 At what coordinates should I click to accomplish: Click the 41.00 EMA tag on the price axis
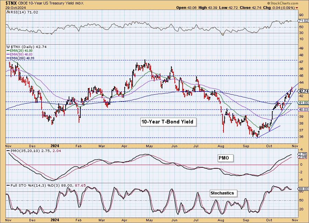[x=304, y=103]
